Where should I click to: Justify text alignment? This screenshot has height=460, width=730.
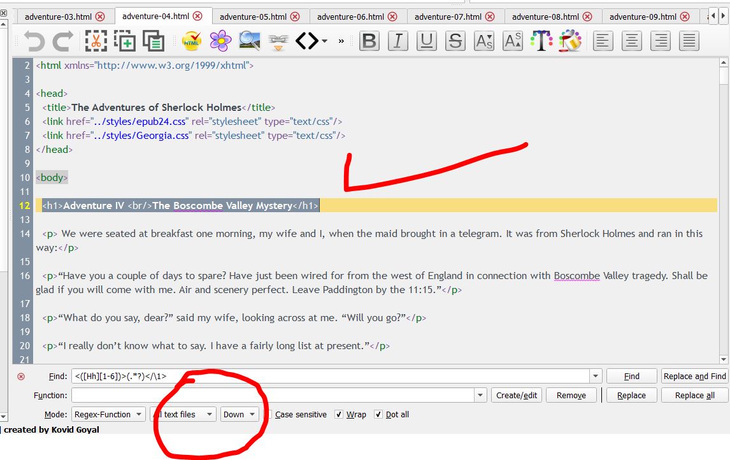pyautogui.click(x=689, y=41)
